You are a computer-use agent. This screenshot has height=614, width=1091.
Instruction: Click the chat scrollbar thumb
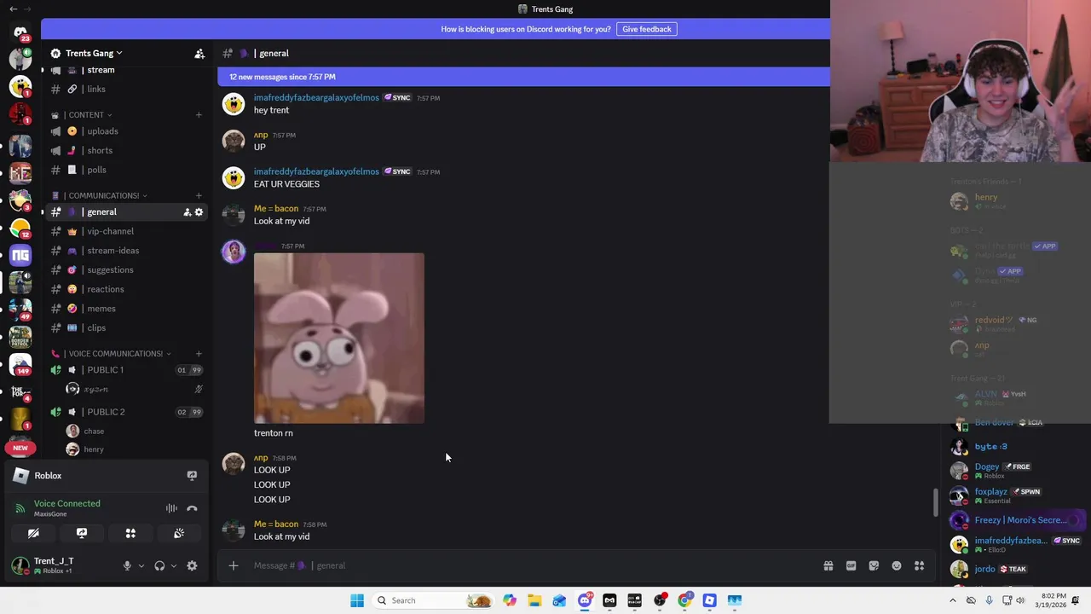935,502
